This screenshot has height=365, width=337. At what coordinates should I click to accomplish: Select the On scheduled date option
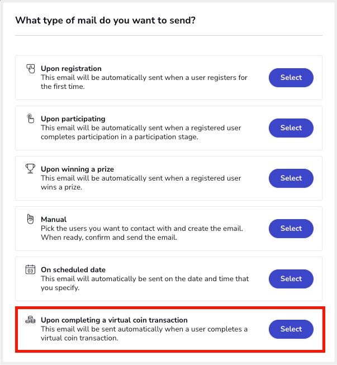pyautogui.click(x=291, y=278)
